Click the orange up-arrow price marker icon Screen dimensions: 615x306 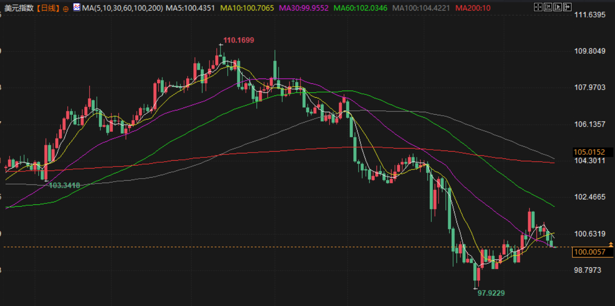pos(611,245)
